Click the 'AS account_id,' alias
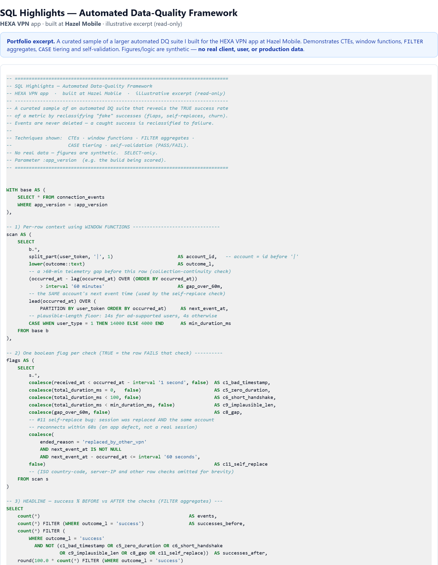The width and height of the screenshot is (438, 565). [197, 256]
